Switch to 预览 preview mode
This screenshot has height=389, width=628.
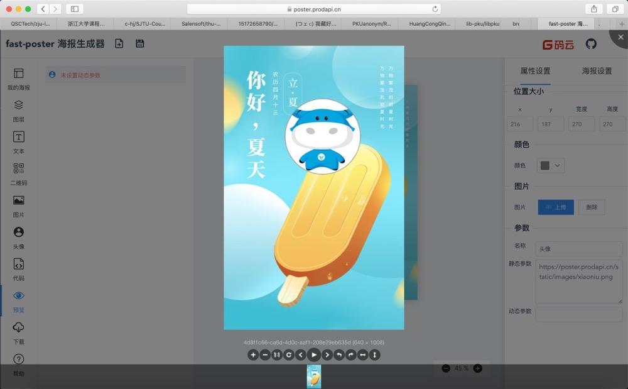(18, 302)
